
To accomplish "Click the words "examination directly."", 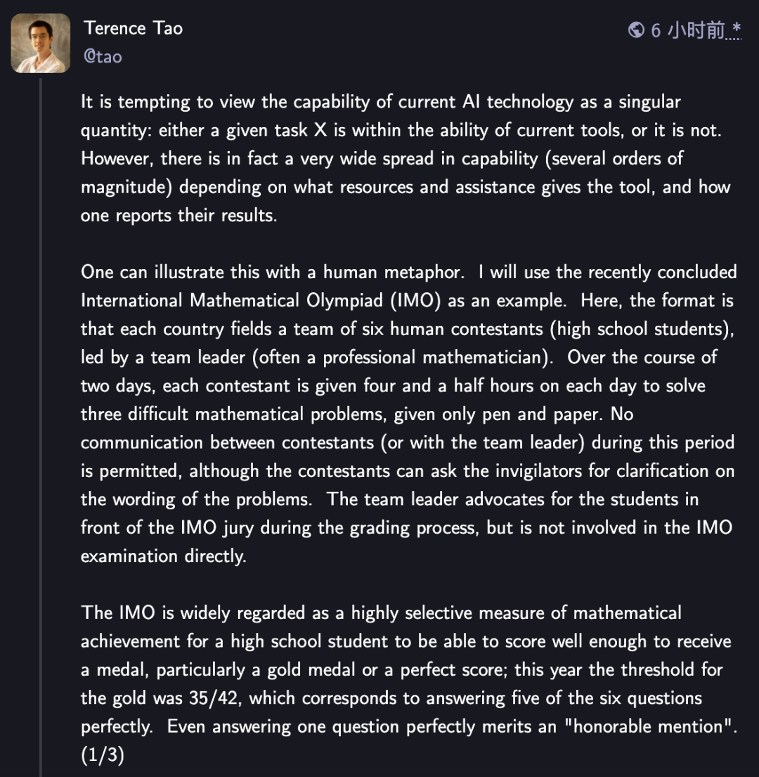I will [x=164, y=556].
